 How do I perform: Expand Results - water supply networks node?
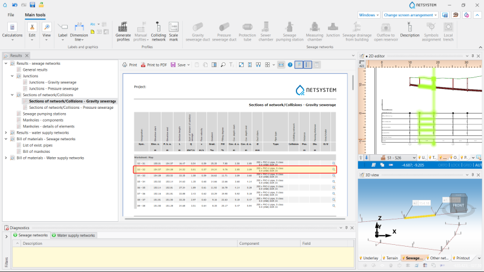pos(6,132)
